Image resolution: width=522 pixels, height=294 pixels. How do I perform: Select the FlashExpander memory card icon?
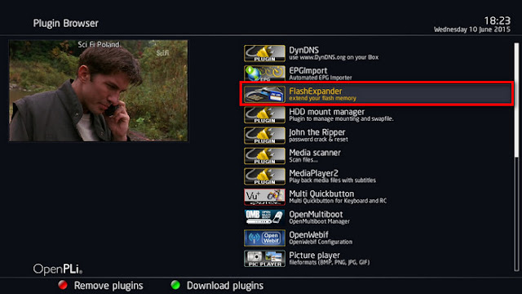point(264,95)
